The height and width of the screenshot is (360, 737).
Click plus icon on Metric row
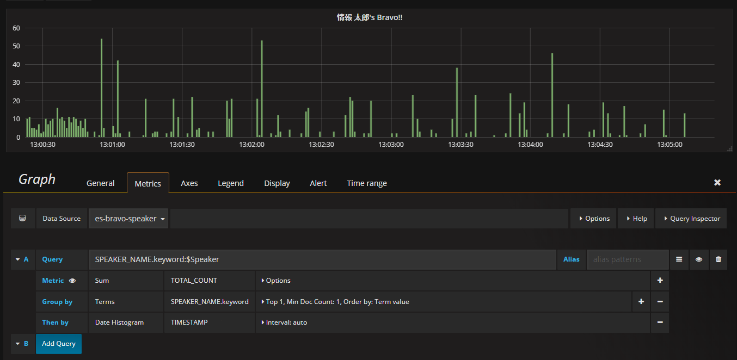[660, 281]
